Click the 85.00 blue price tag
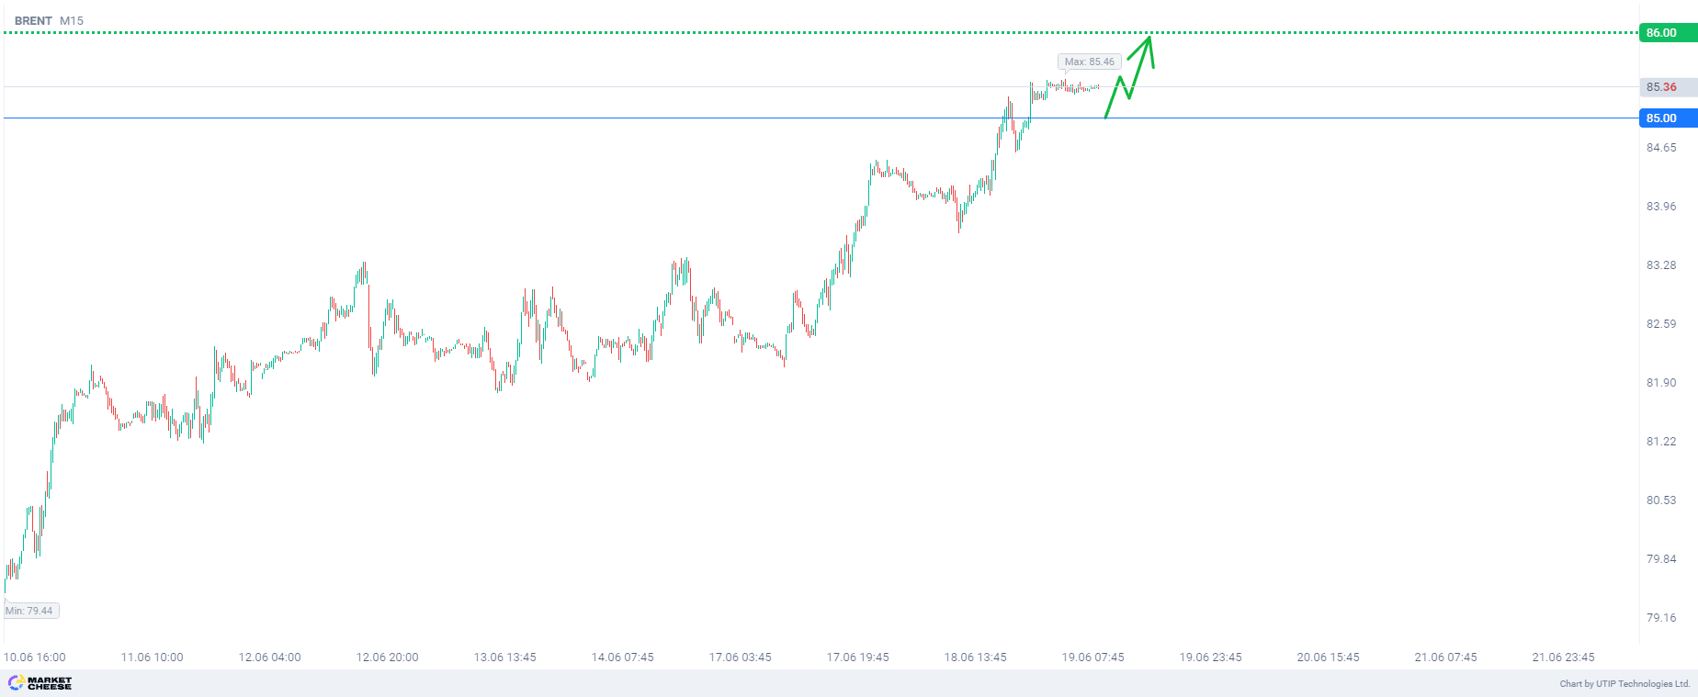The height and width of the screenshot is (697, 1698). point(1668,118)
